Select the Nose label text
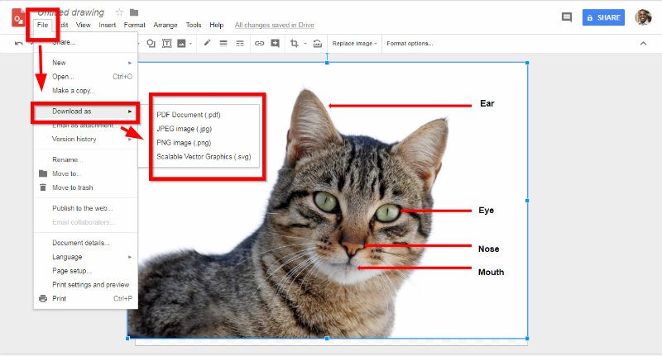Screen dimensions: 662x356 click(x=488, y=249)
